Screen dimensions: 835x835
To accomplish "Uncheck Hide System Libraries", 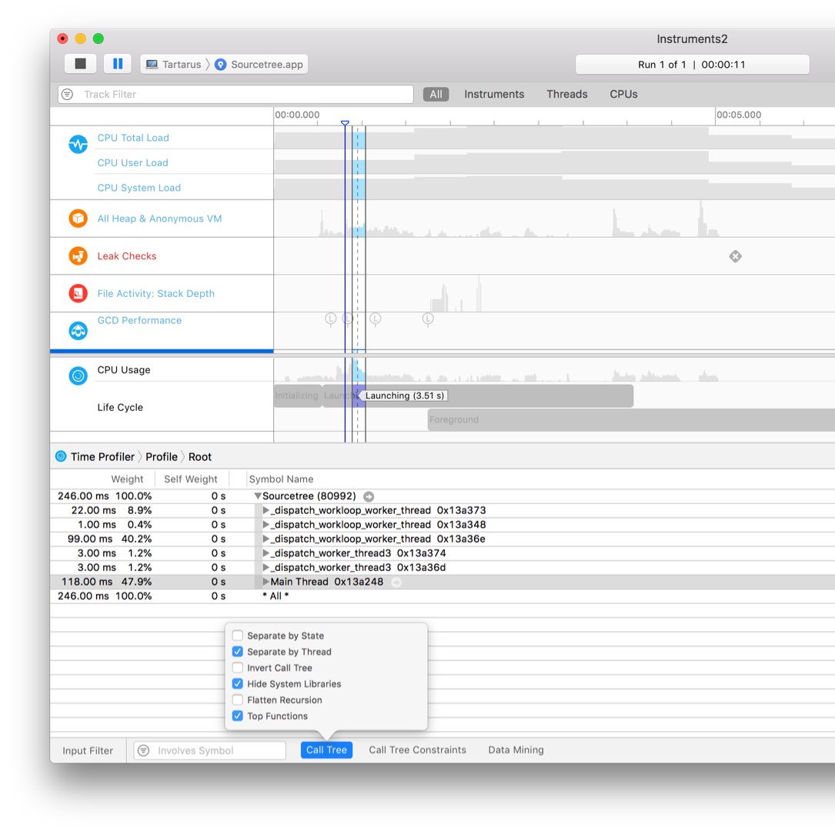I will point(238,683).
